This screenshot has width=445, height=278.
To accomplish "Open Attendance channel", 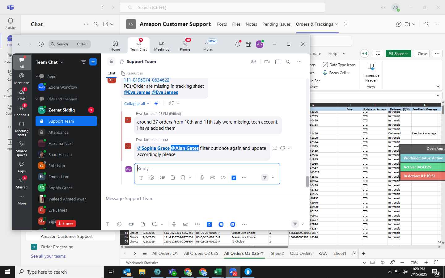I will coord(66,132).
